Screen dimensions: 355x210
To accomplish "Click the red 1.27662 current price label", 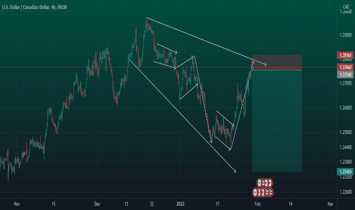I will (345, 67).
